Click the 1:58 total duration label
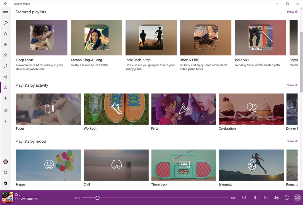This screenshot has height=205, width=303. coord(233,198)
